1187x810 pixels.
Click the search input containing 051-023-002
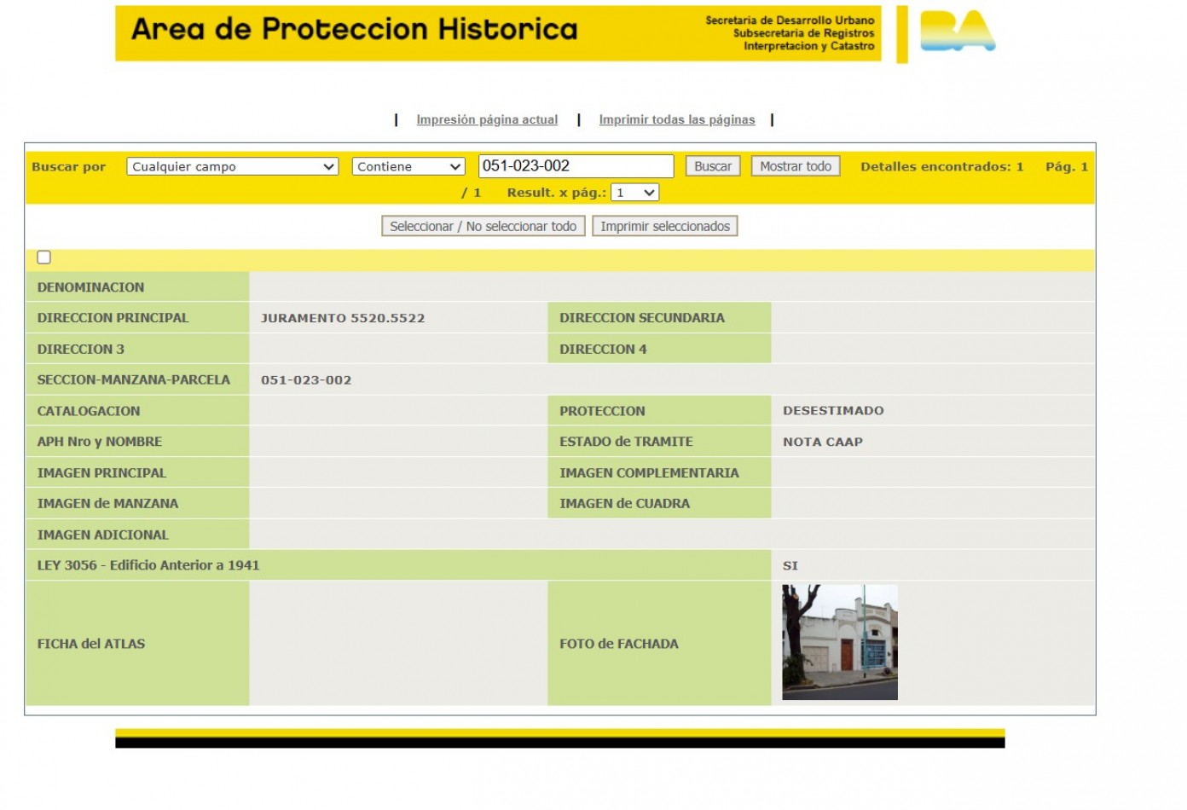[x=576, y=165]
